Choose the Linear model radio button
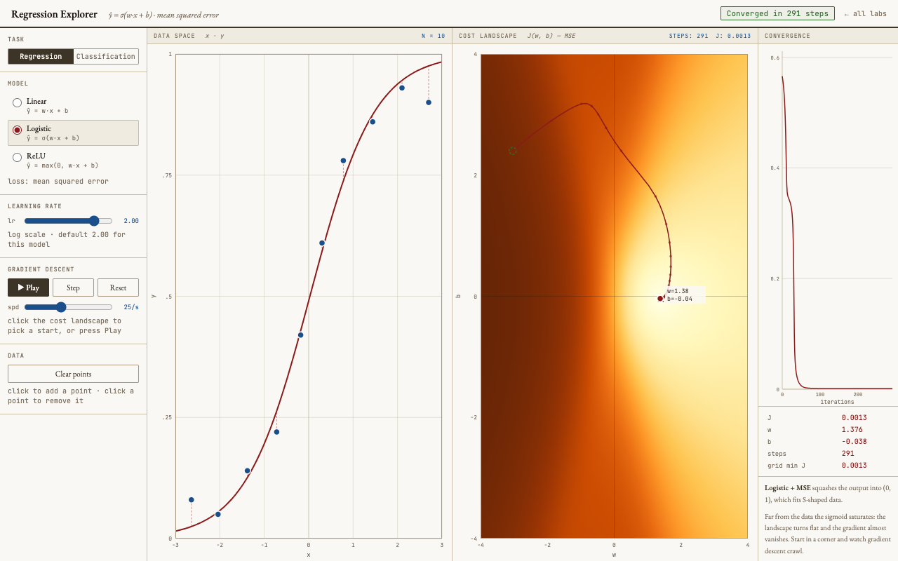The height and width of the screenshot is (561, 898). (17, 102)
